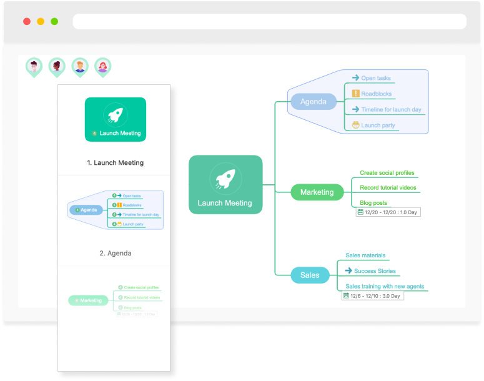
Task: Click the rocket icon in central Launch Meeting node
Action: coord(225,179)
